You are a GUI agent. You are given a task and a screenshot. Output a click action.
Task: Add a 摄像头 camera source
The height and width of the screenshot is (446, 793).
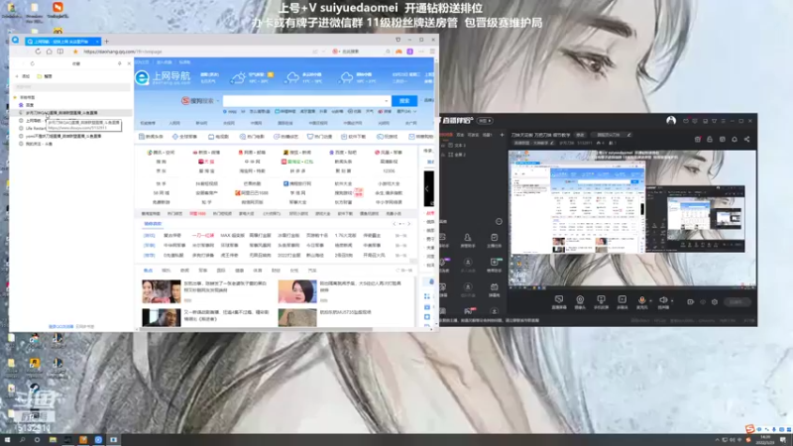[x=580, y=302]
